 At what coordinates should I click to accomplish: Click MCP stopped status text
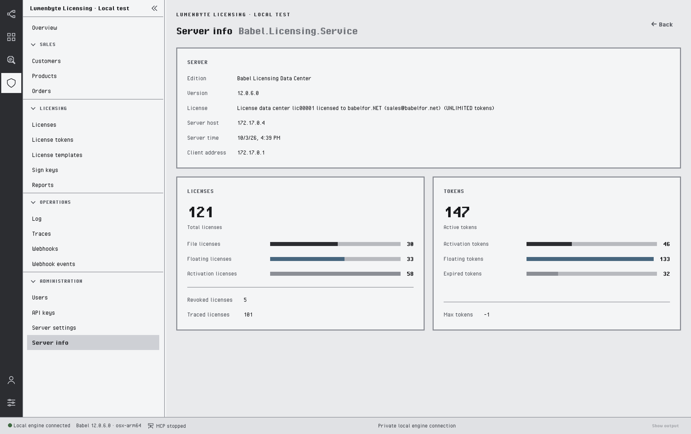[171, 426]
